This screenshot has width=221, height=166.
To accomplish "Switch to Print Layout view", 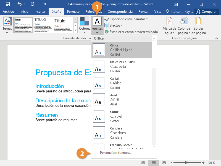I will coord(154,163).
